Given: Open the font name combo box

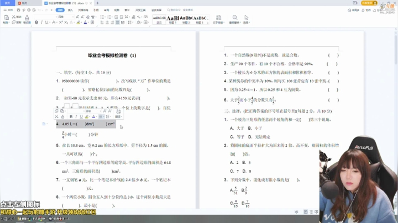Looking at the screenshot, I should pos(46,17).
